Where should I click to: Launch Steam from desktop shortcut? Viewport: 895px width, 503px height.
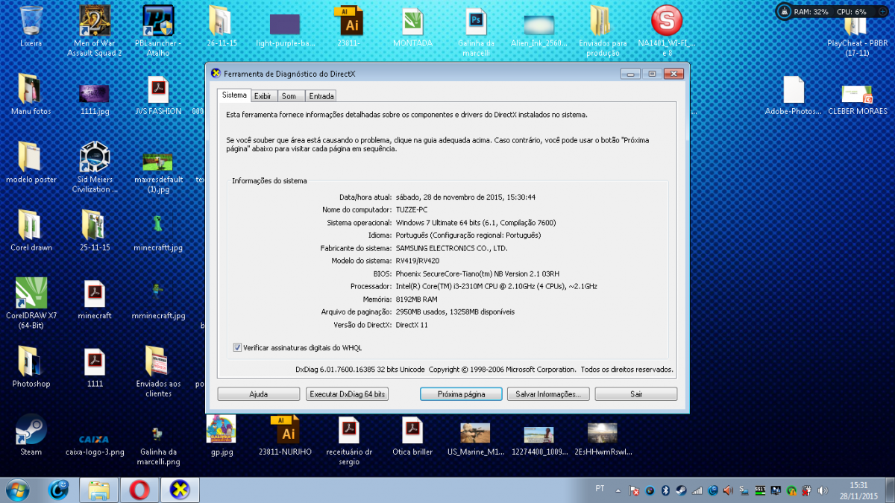pos(31,434)
